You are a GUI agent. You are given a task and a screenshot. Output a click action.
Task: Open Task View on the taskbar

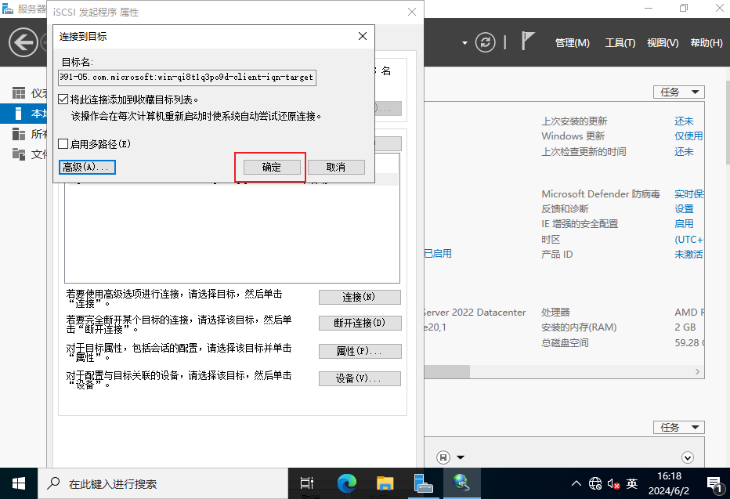pyautogui.click(x=308, y=483)
